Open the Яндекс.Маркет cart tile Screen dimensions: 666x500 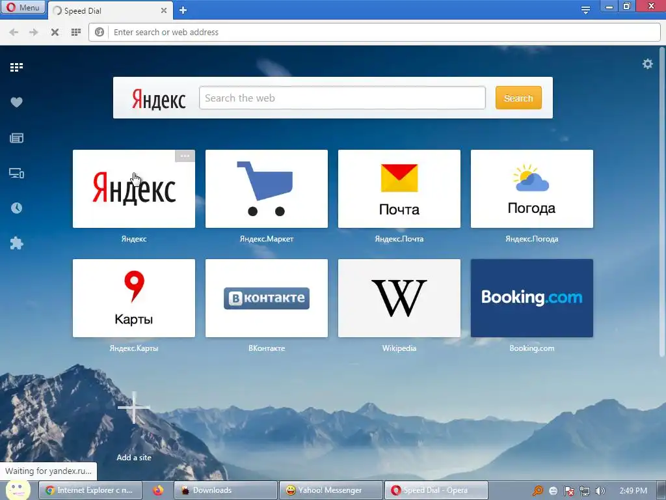tap(266, 189)
